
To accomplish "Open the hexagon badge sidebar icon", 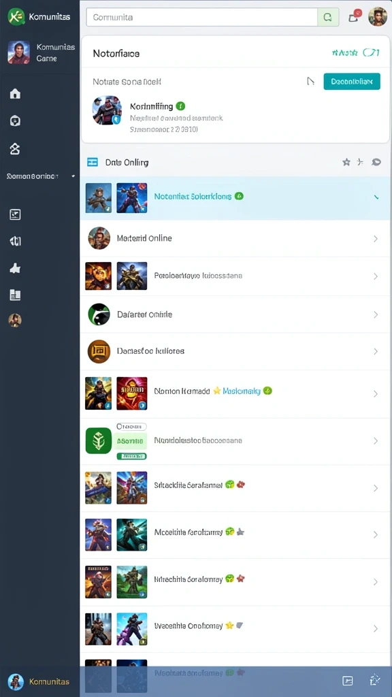I will tap(15, 121).
